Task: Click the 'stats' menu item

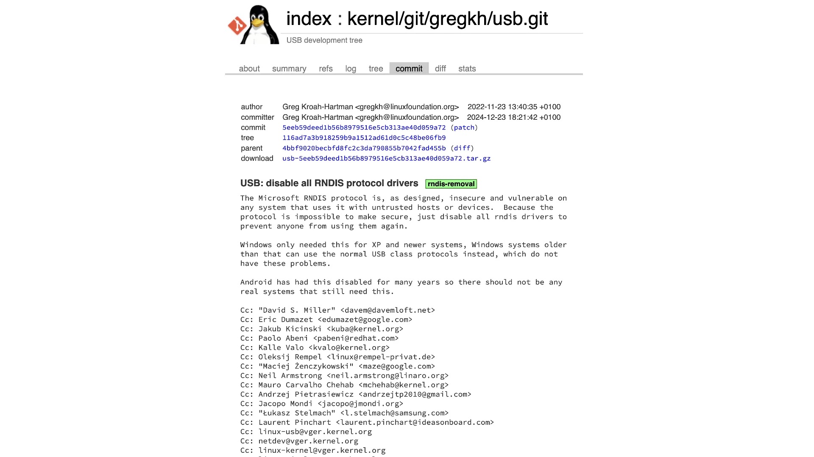Action: click(466, 68)
